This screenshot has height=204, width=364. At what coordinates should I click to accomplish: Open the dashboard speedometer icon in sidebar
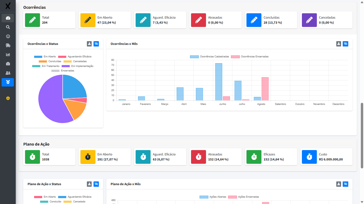[x=8, y=18]
